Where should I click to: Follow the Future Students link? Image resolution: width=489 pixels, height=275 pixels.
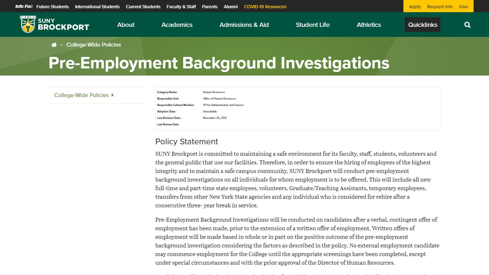(x=53, y=6)
